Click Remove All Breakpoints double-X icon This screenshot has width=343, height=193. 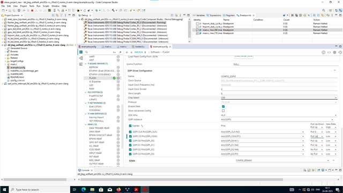click(296, 16)
